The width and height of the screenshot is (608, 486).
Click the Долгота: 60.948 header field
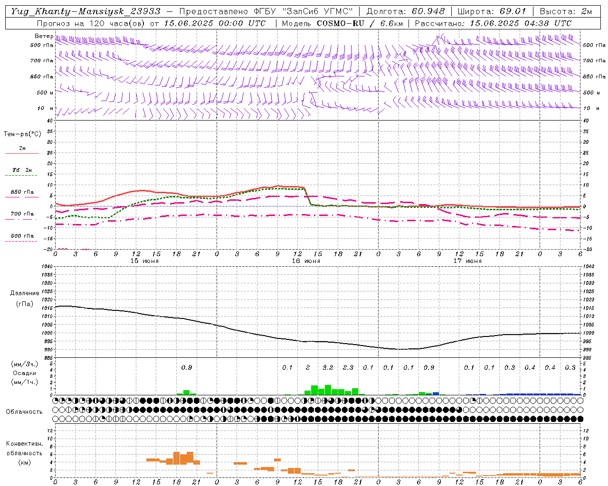pos(406,11)
